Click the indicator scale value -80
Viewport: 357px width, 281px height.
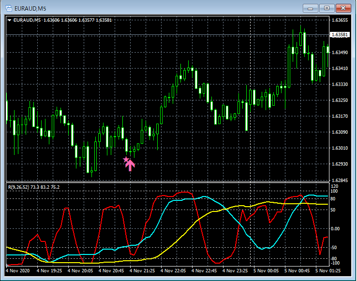(334, 259)
